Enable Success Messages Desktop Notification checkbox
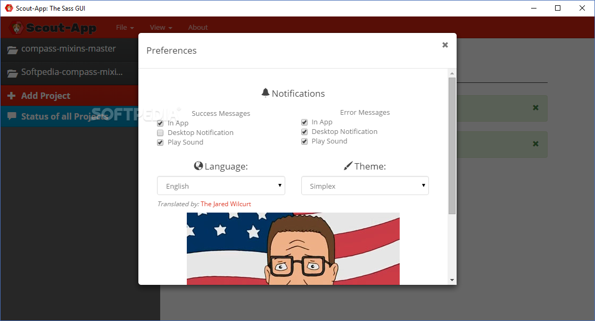Viewport: 595px width, 321px height. (x=160, y=133)
